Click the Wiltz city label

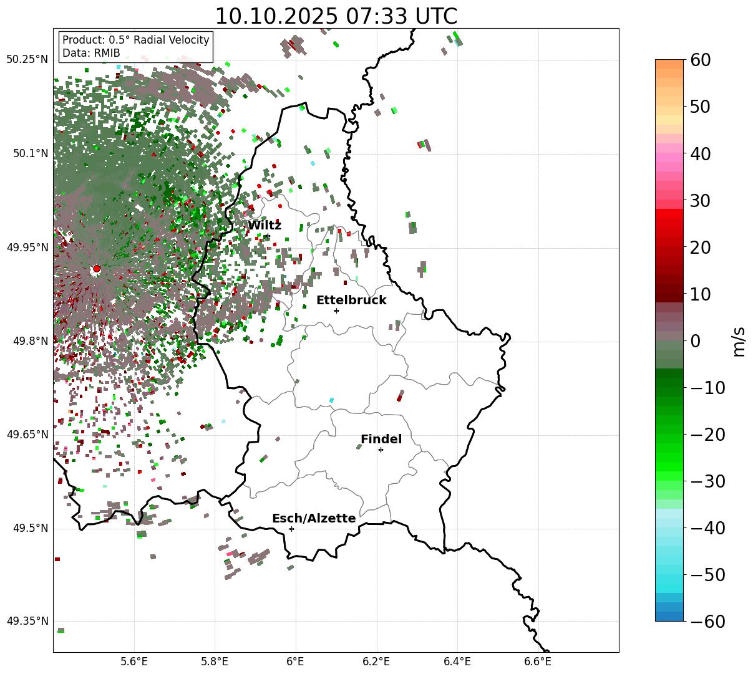coord(265,226)
